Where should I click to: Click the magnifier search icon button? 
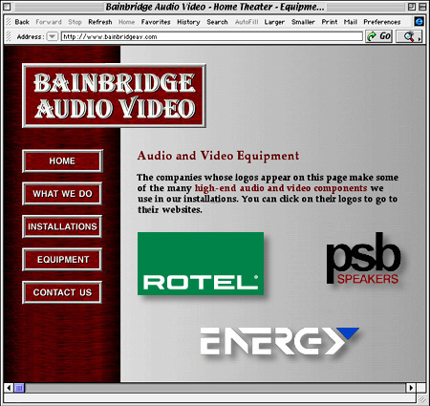(409, 36)
